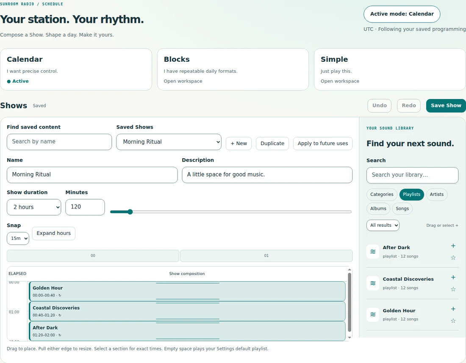
Task: Star the Golden Hour playlist
Action: [453, 321]
